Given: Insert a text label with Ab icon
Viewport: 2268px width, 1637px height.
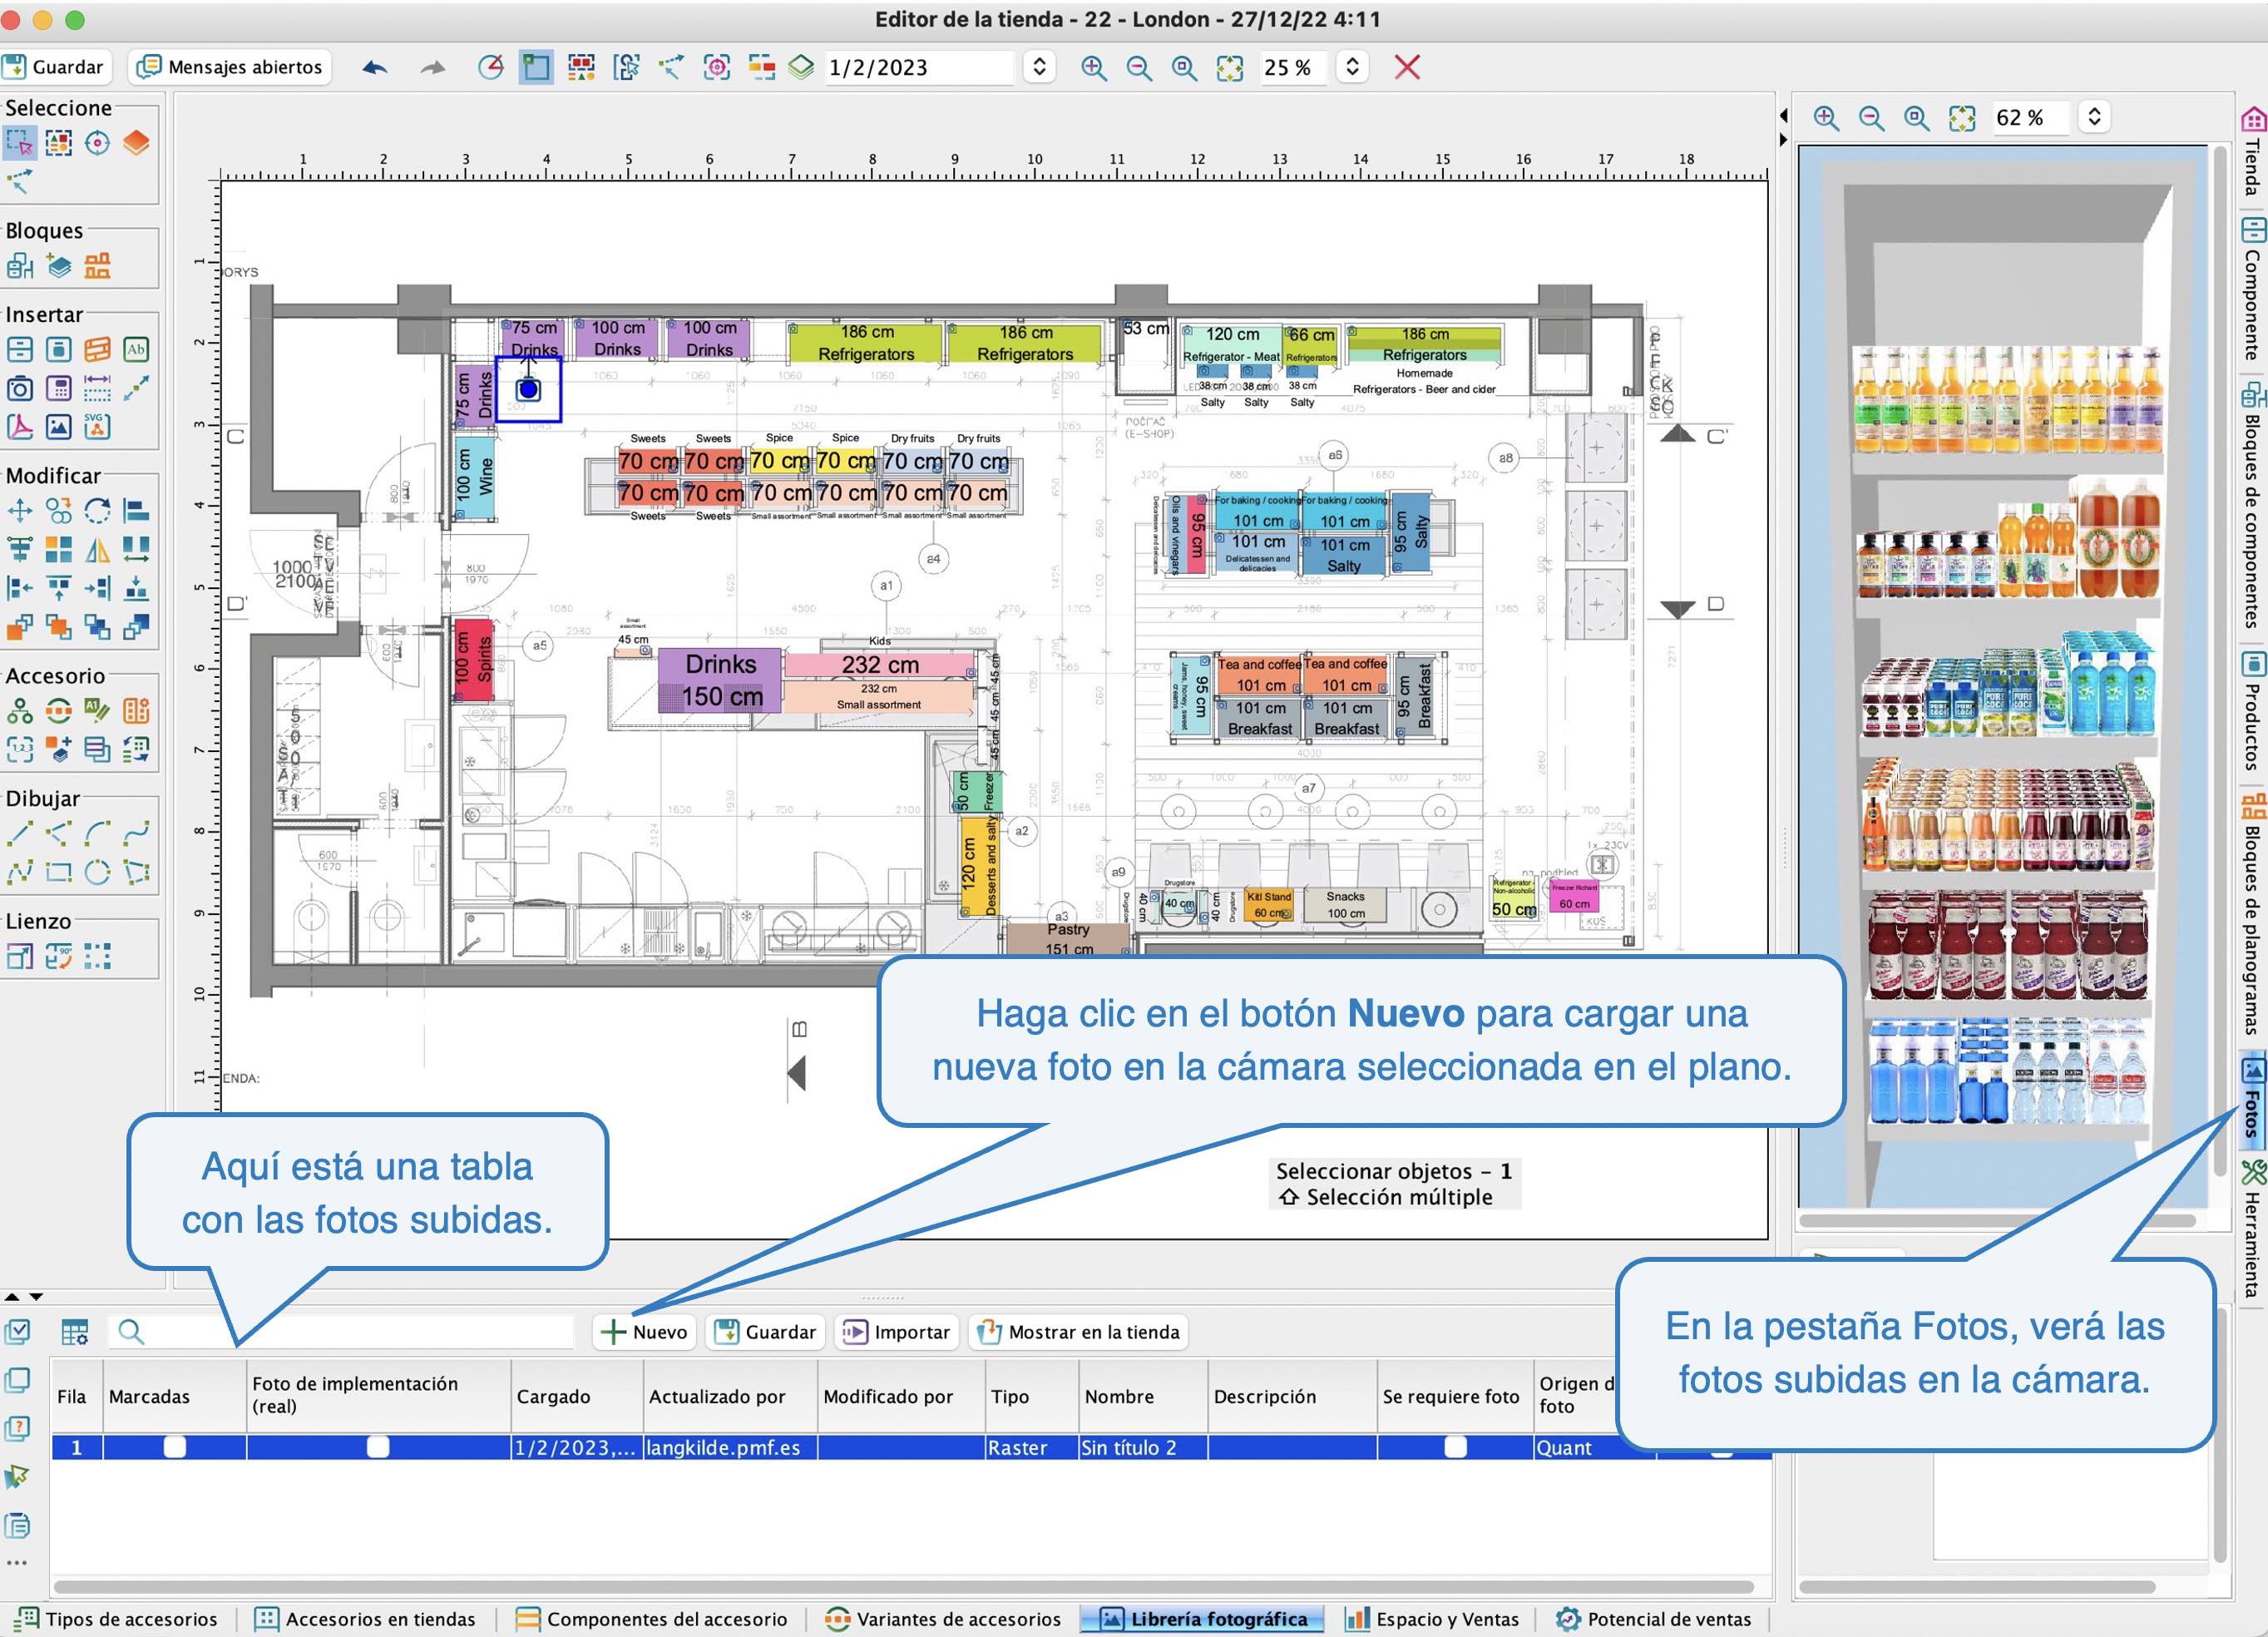Looking at the screenshot, I should pyautogui.click(x=136, y=349).
